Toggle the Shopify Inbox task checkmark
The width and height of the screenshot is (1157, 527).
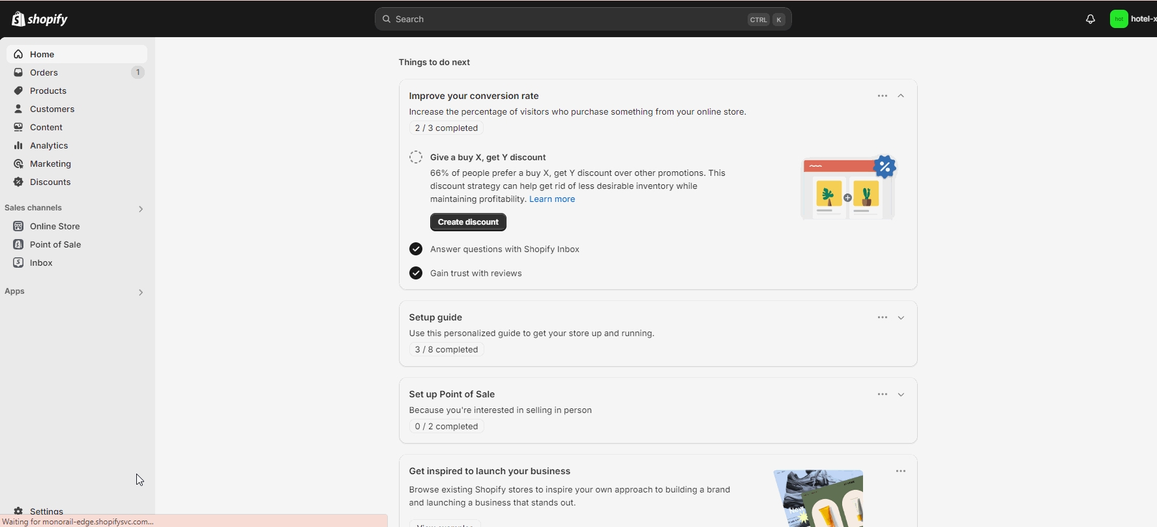tap(416, 249)
